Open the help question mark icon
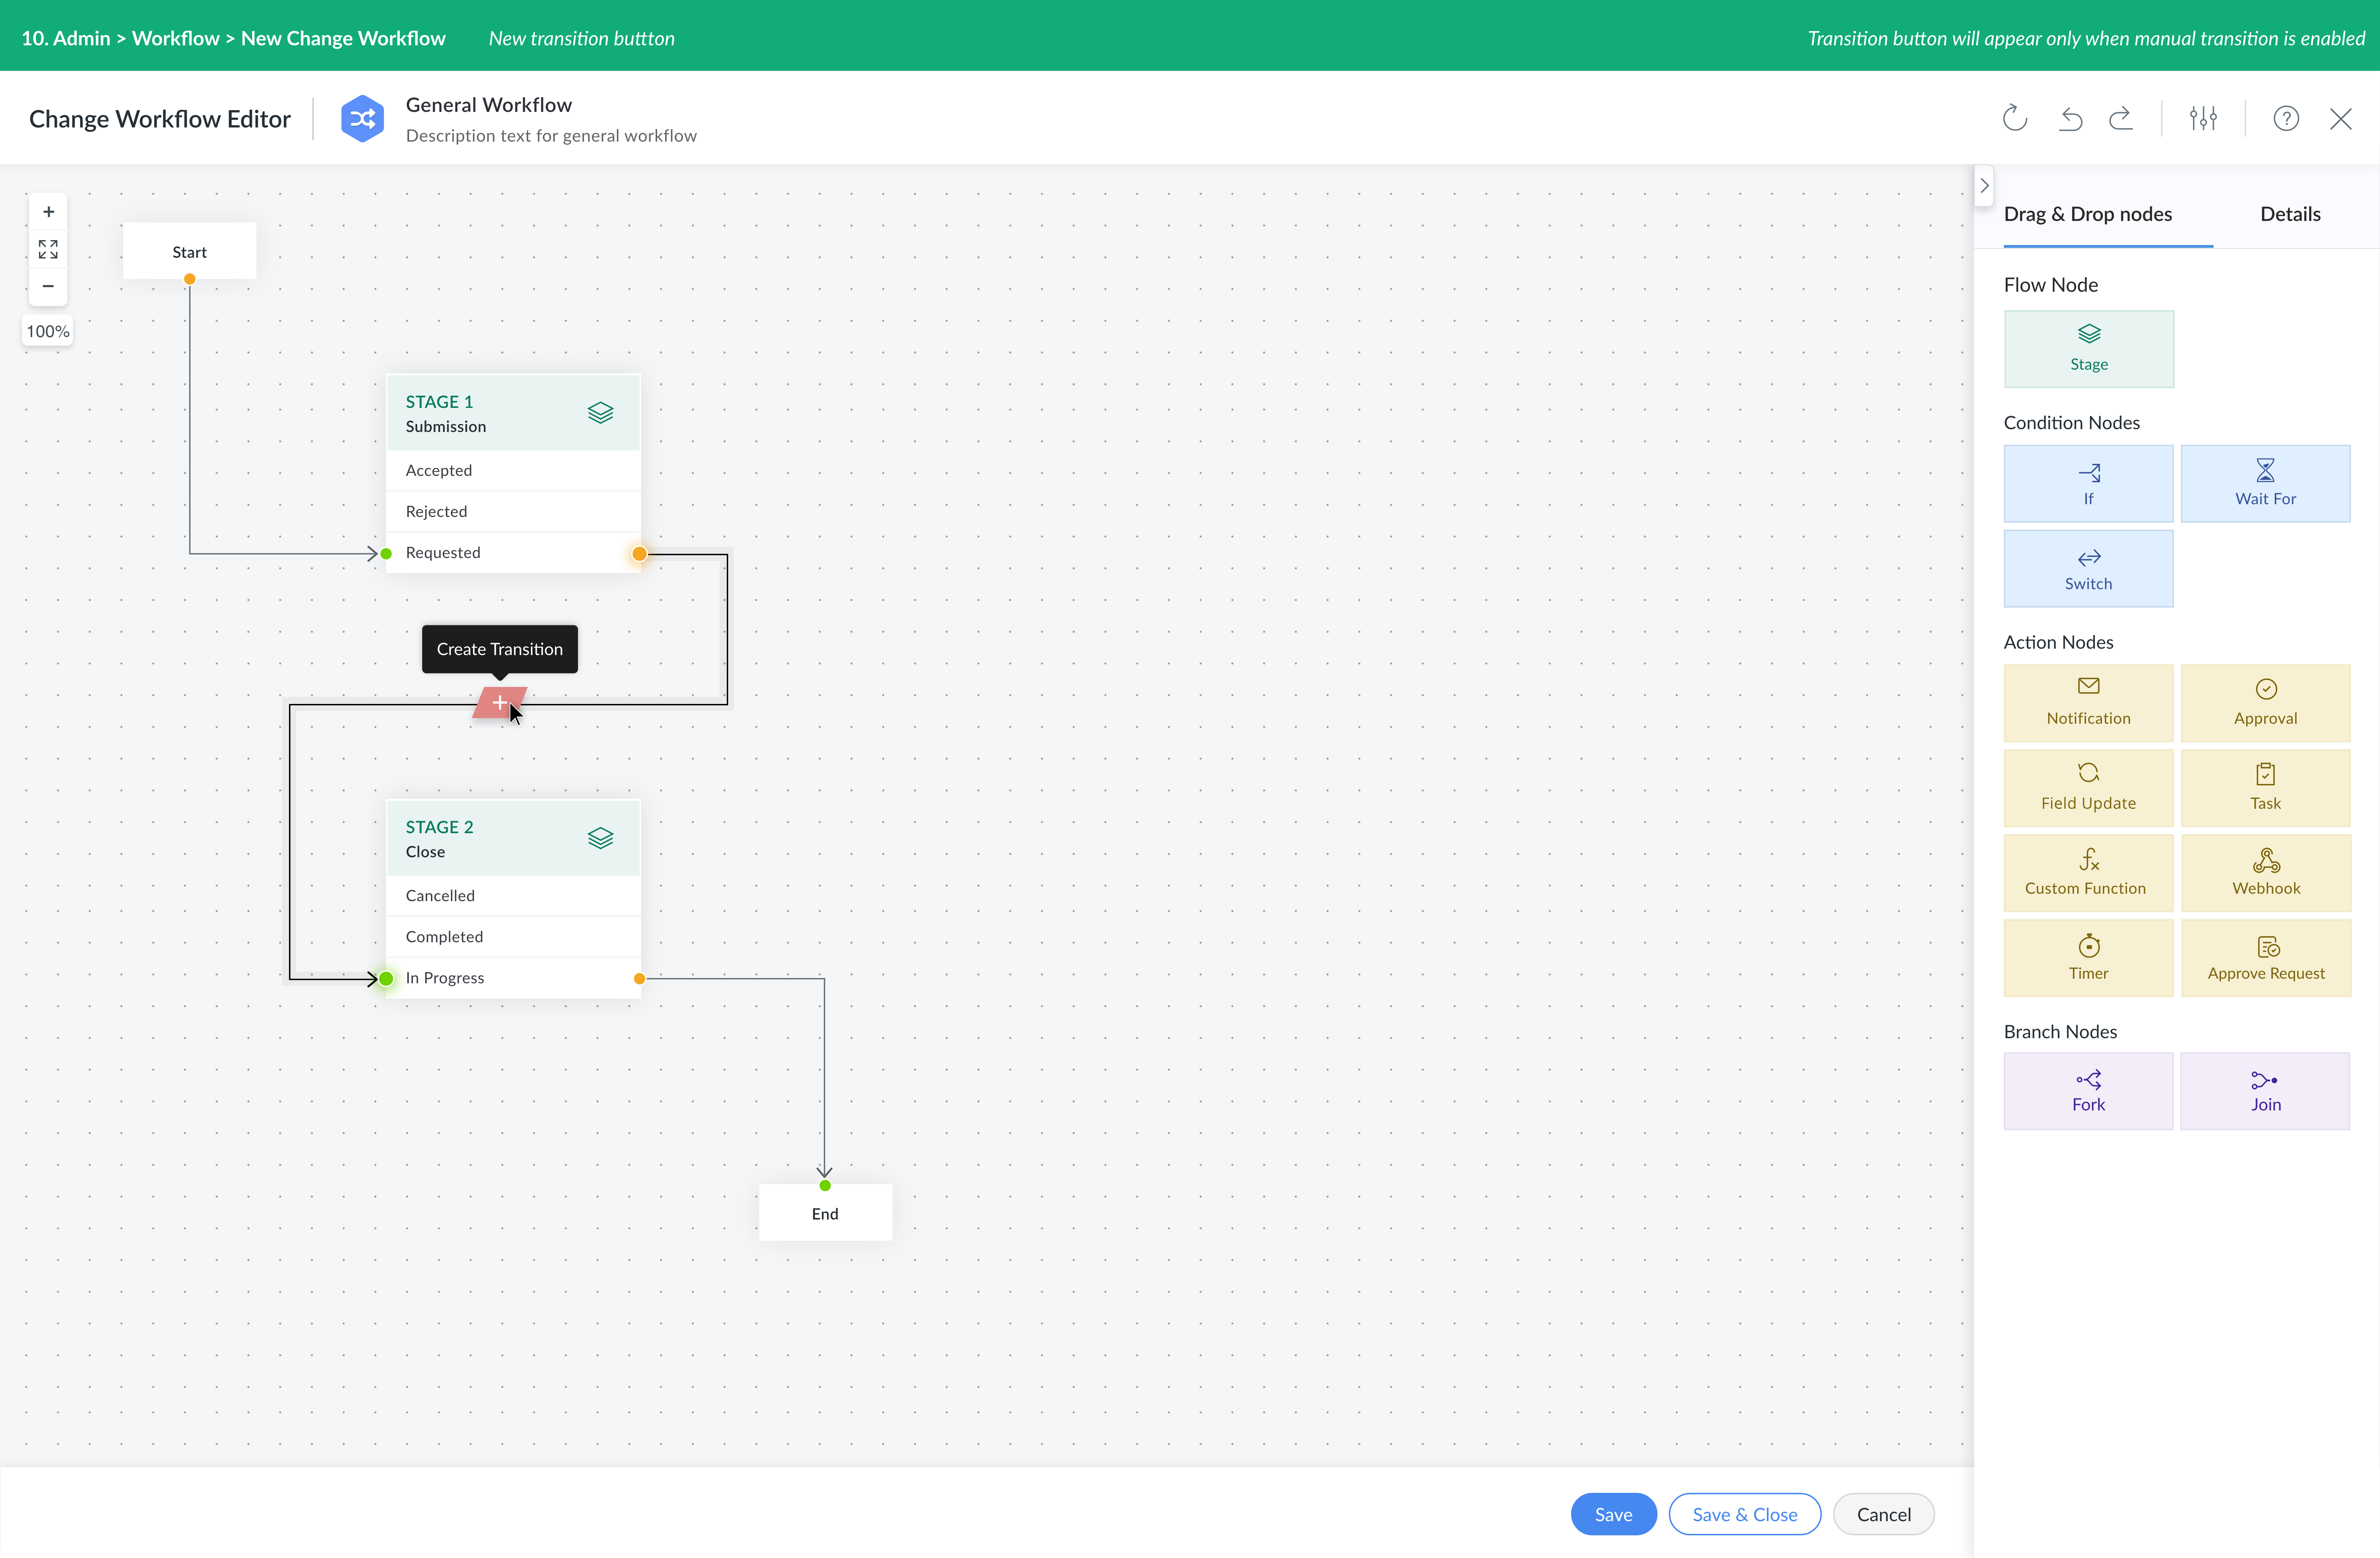 tap(2286, 118)
